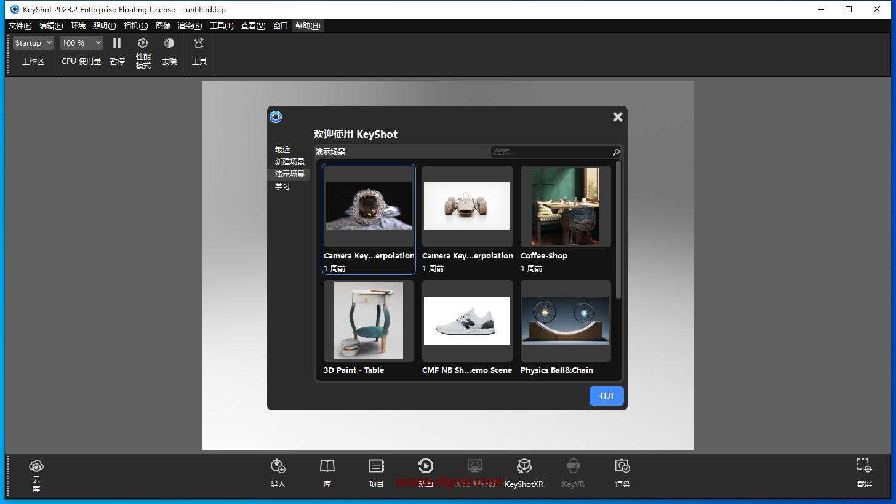This screenshot has width=896, height=504.
Task: Select the CMF NB shoe demo thumbnail
Action: point(467,321)
